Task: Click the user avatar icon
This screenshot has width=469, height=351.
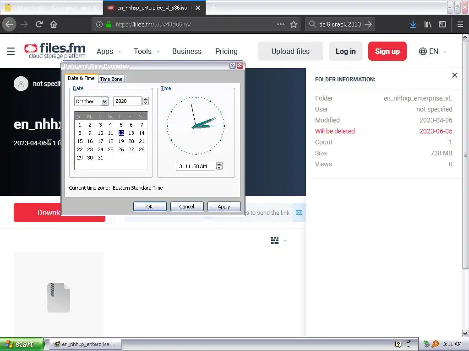Action: [x=21, y=84]
